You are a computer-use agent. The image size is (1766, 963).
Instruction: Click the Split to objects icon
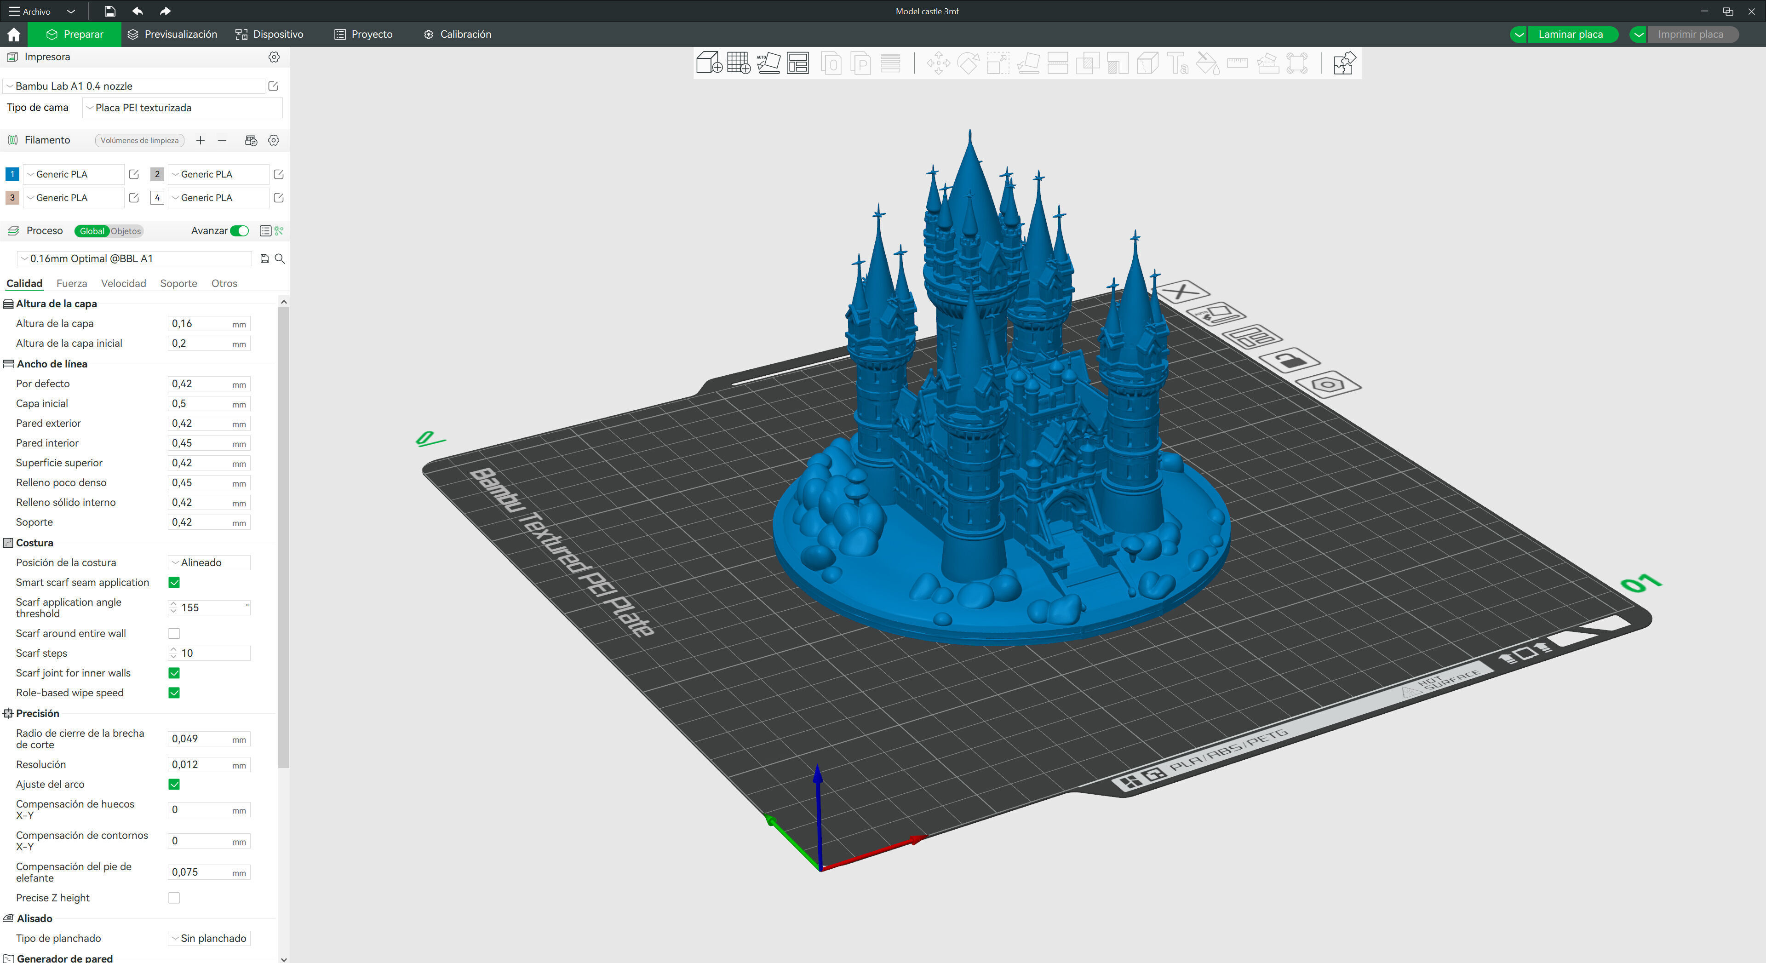tap(831, 63)
